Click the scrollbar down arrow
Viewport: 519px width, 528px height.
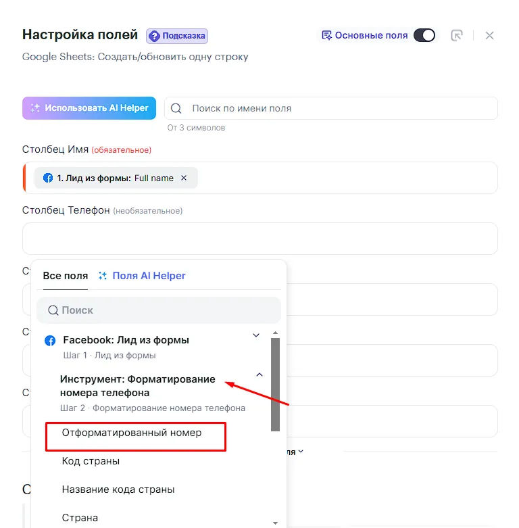[x=275, y=523]
